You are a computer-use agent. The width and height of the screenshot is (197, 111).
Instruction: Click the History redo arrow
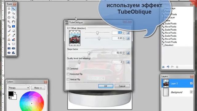[x=172, y=67]
